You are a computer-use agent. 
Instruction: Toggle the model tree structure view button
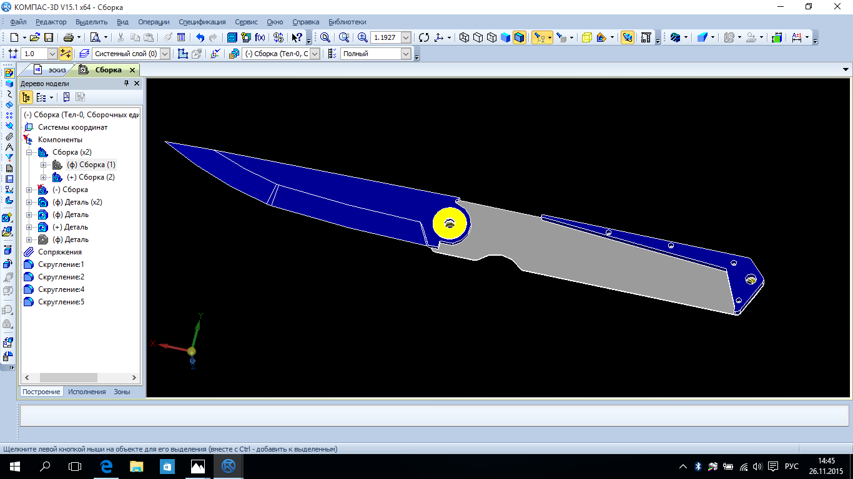coord(26,97)
